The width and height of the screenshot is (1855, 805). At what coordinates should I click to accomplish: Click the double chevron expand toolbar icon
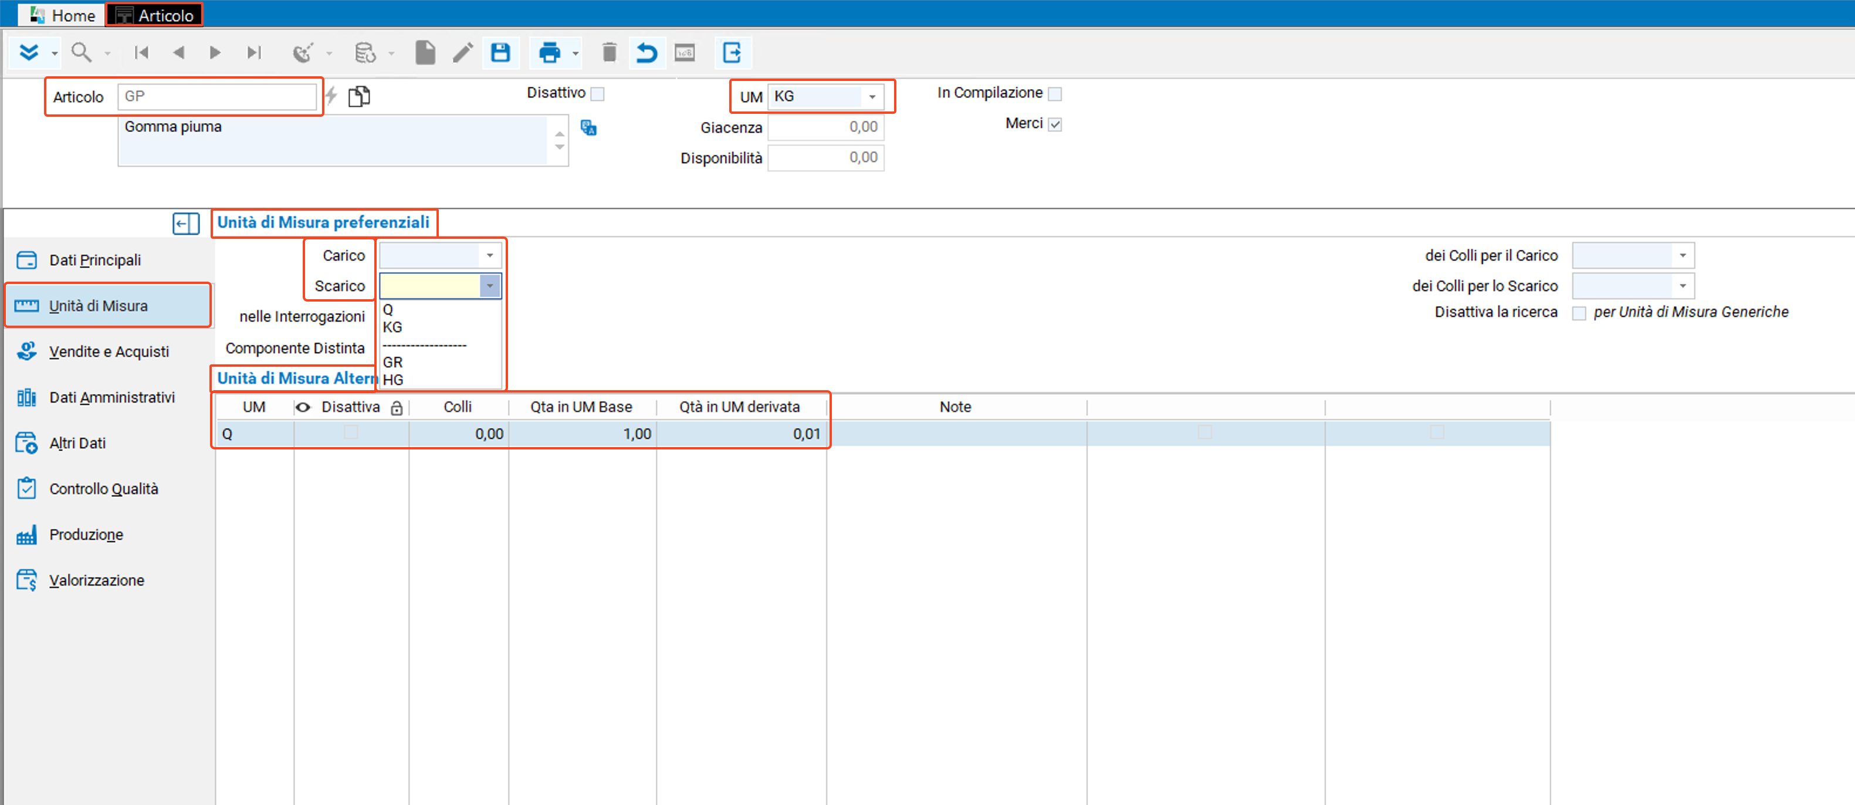tap(29, 53)
